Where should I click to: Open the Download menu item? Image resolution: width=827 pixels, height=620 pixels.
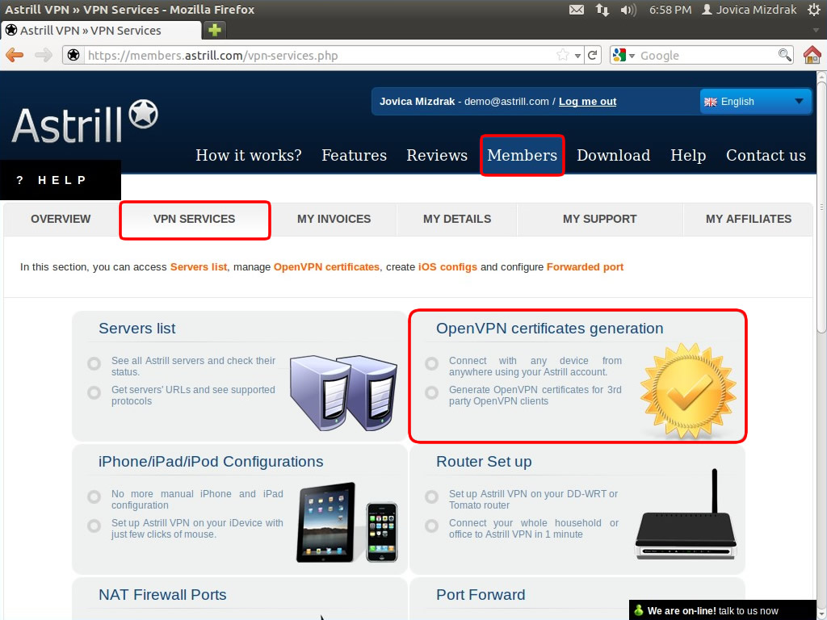coord(614,155)
